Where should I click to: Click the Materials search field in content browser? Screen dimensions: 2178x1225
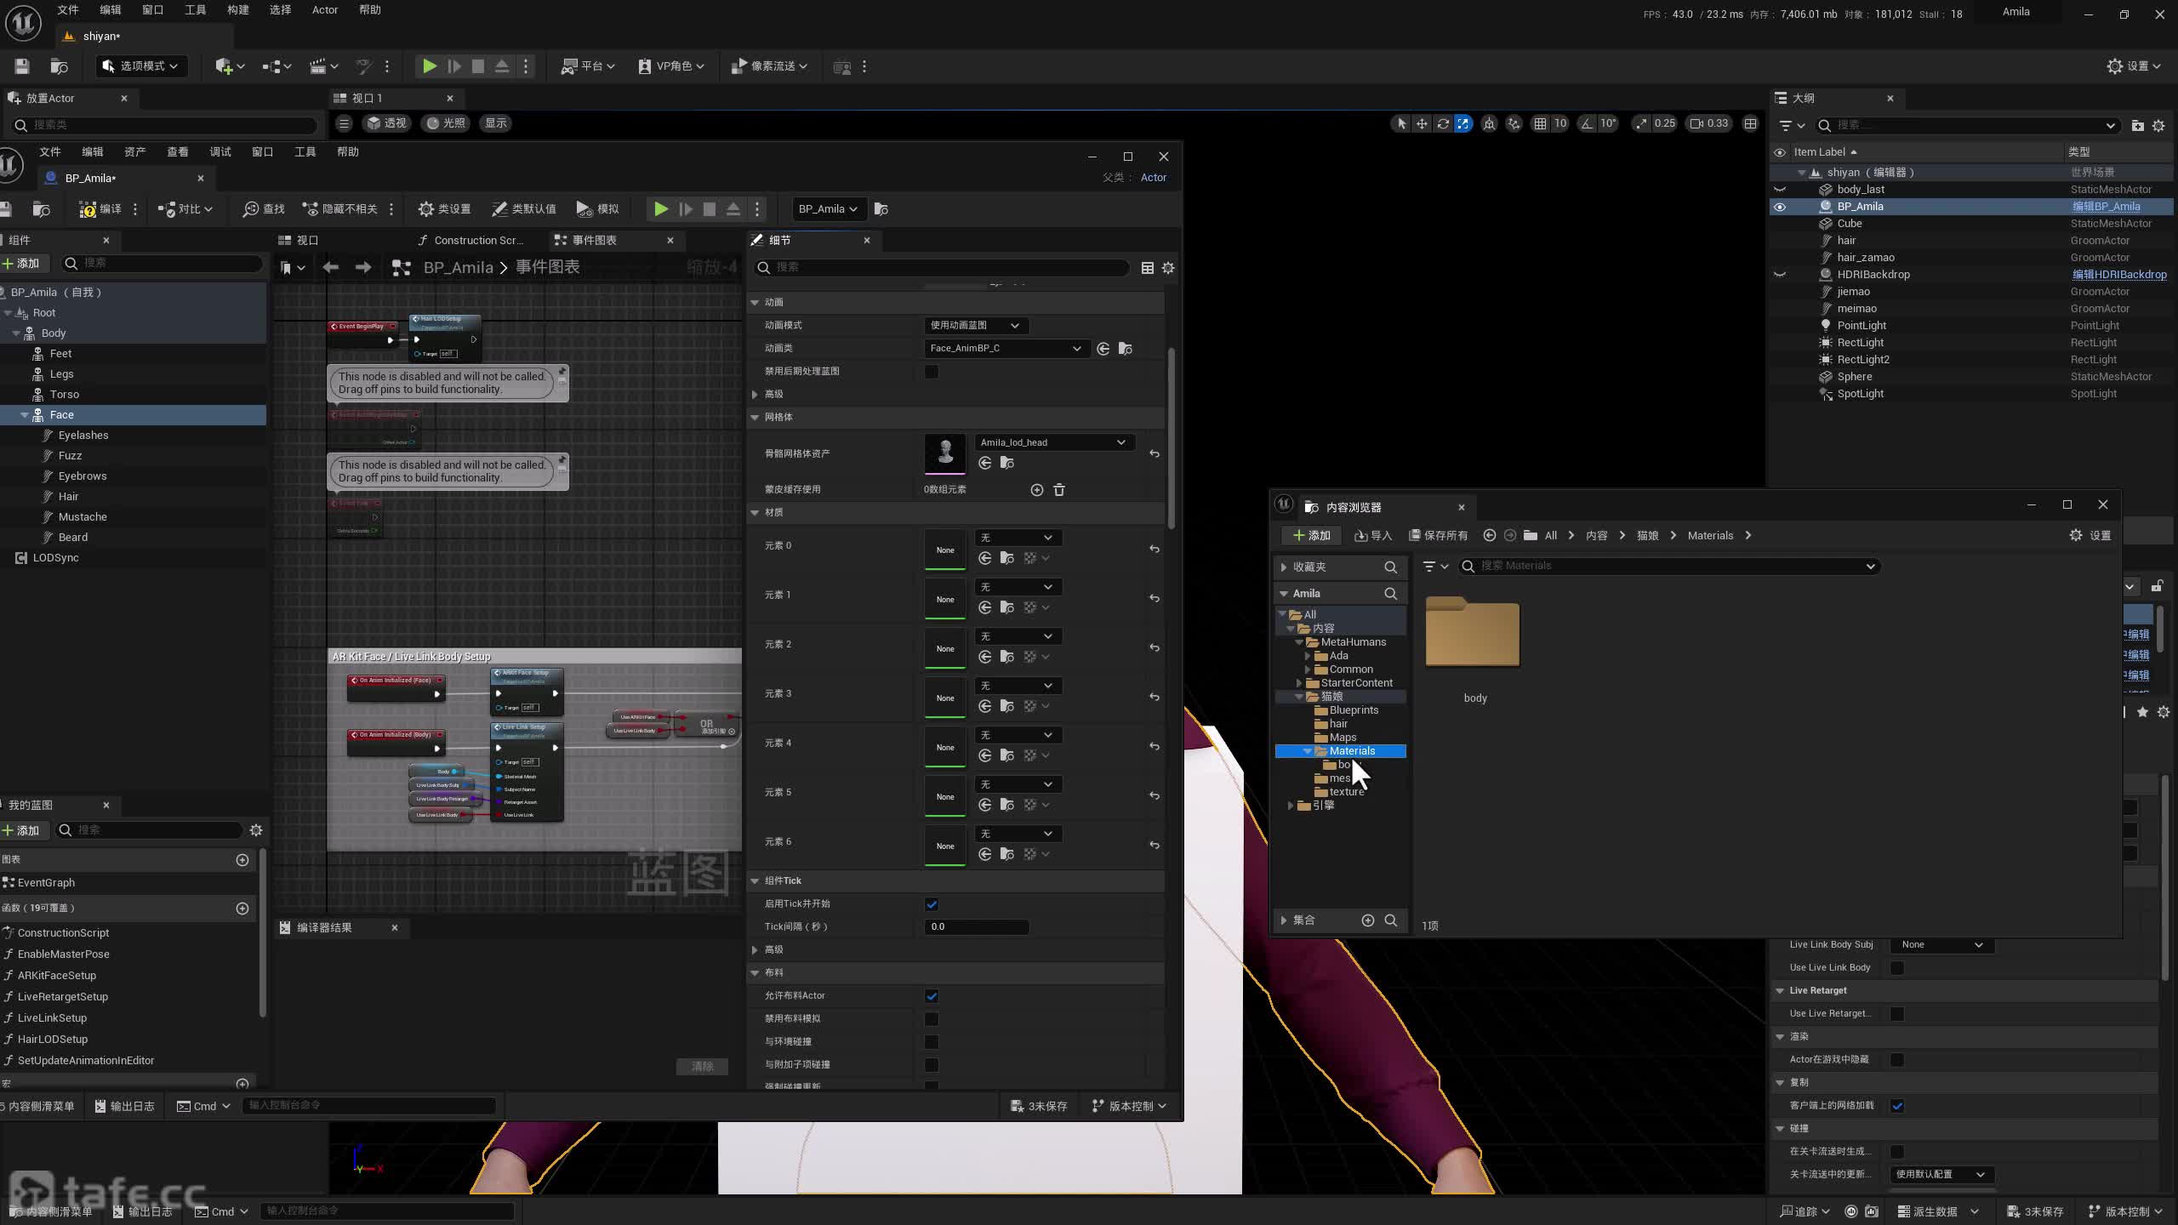click(1668, 567)
